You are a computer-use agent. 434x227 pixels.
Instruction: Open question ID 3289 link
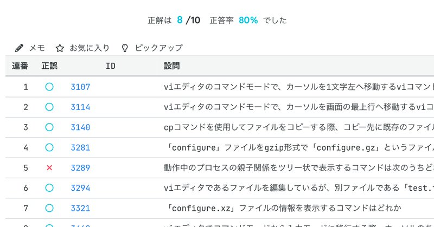[80, 167]
